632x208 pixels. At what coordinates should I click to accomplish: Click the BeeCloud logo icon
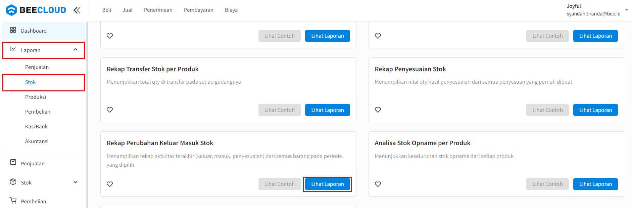[11, 10]
